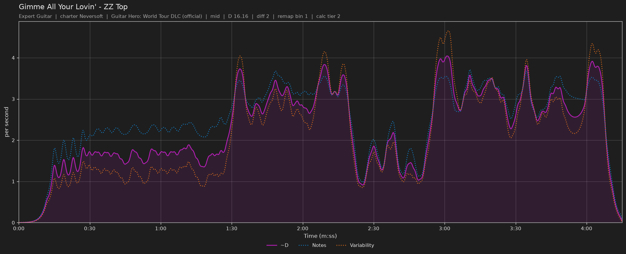Click the orange Variability peak just after 4:00

(592, 44)
